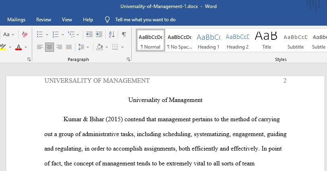Open the Change Case dropdown arrow

point(13,35)
